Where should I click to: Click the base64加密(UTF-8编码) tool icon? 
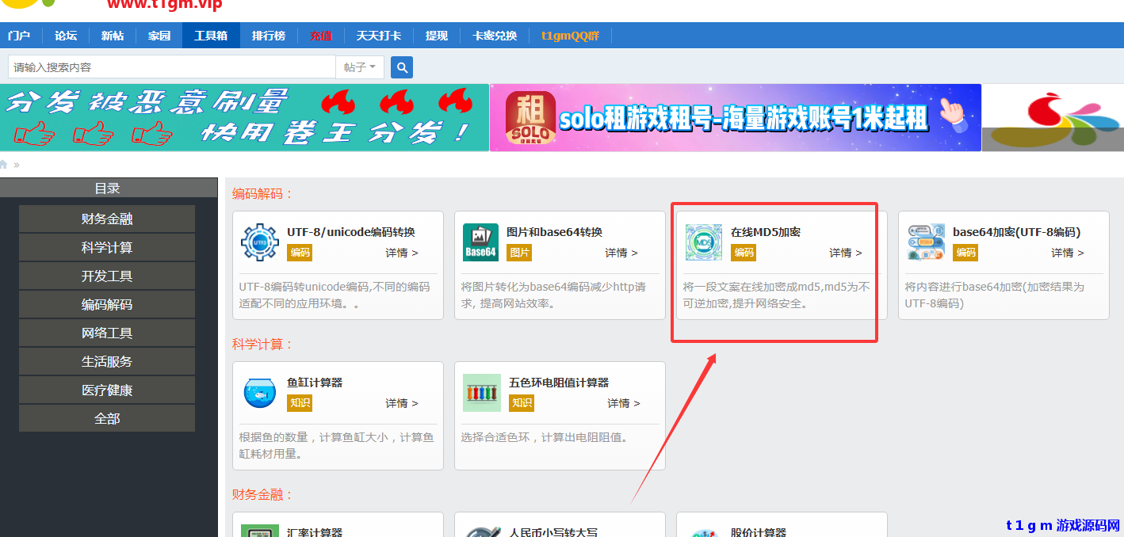point(925,242)
